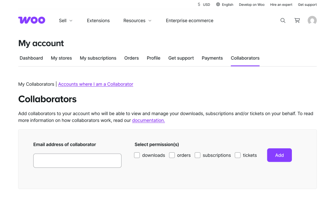Viewport: 335px width, 197px height.
Task: Toggle the tickets permission checkbox
Action: pyautogui.click(x=237, y=155)
